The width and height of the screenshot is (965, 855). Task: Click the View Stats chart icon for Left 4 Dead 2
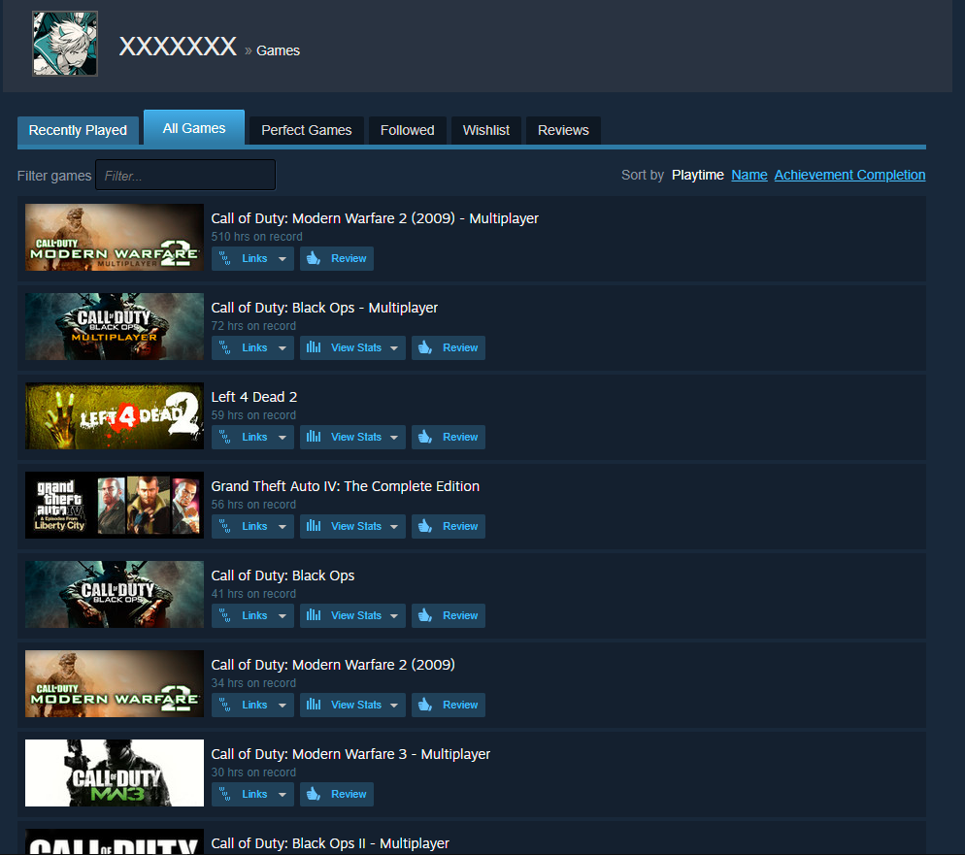(x=313, y=437)
